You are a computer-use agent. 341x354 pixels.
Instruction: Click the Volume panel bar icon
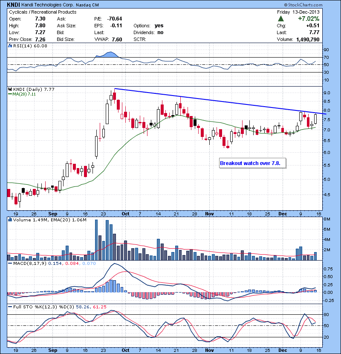(10, 220)
